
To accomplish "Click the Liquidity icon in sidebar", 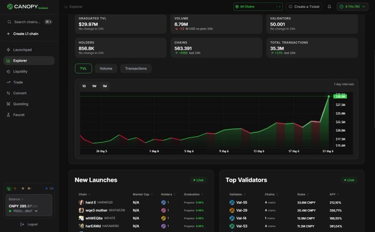I will (8, 71).
